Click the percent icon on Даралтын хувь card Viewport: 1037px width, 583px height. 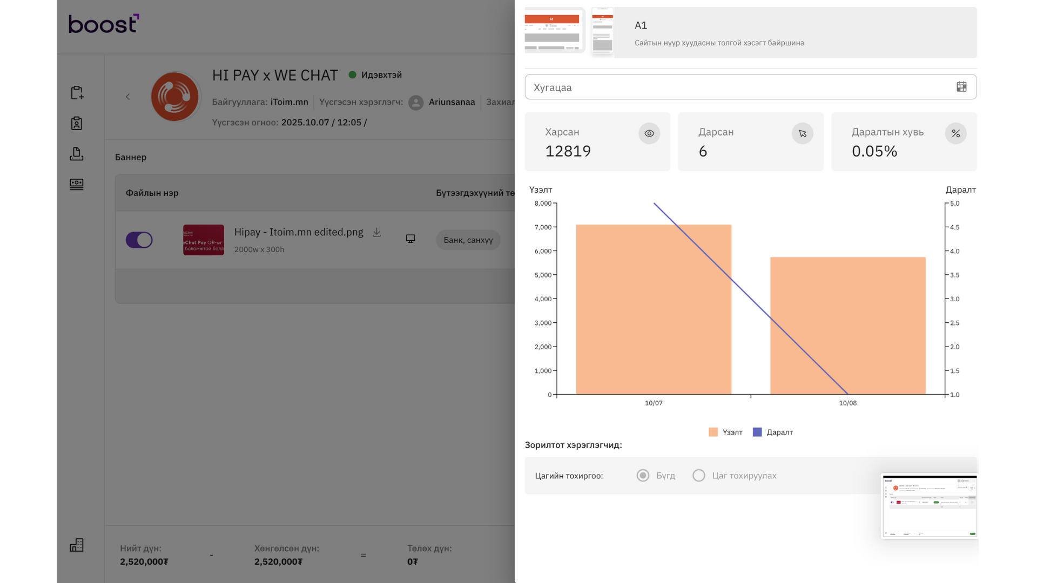coord(955,133)
